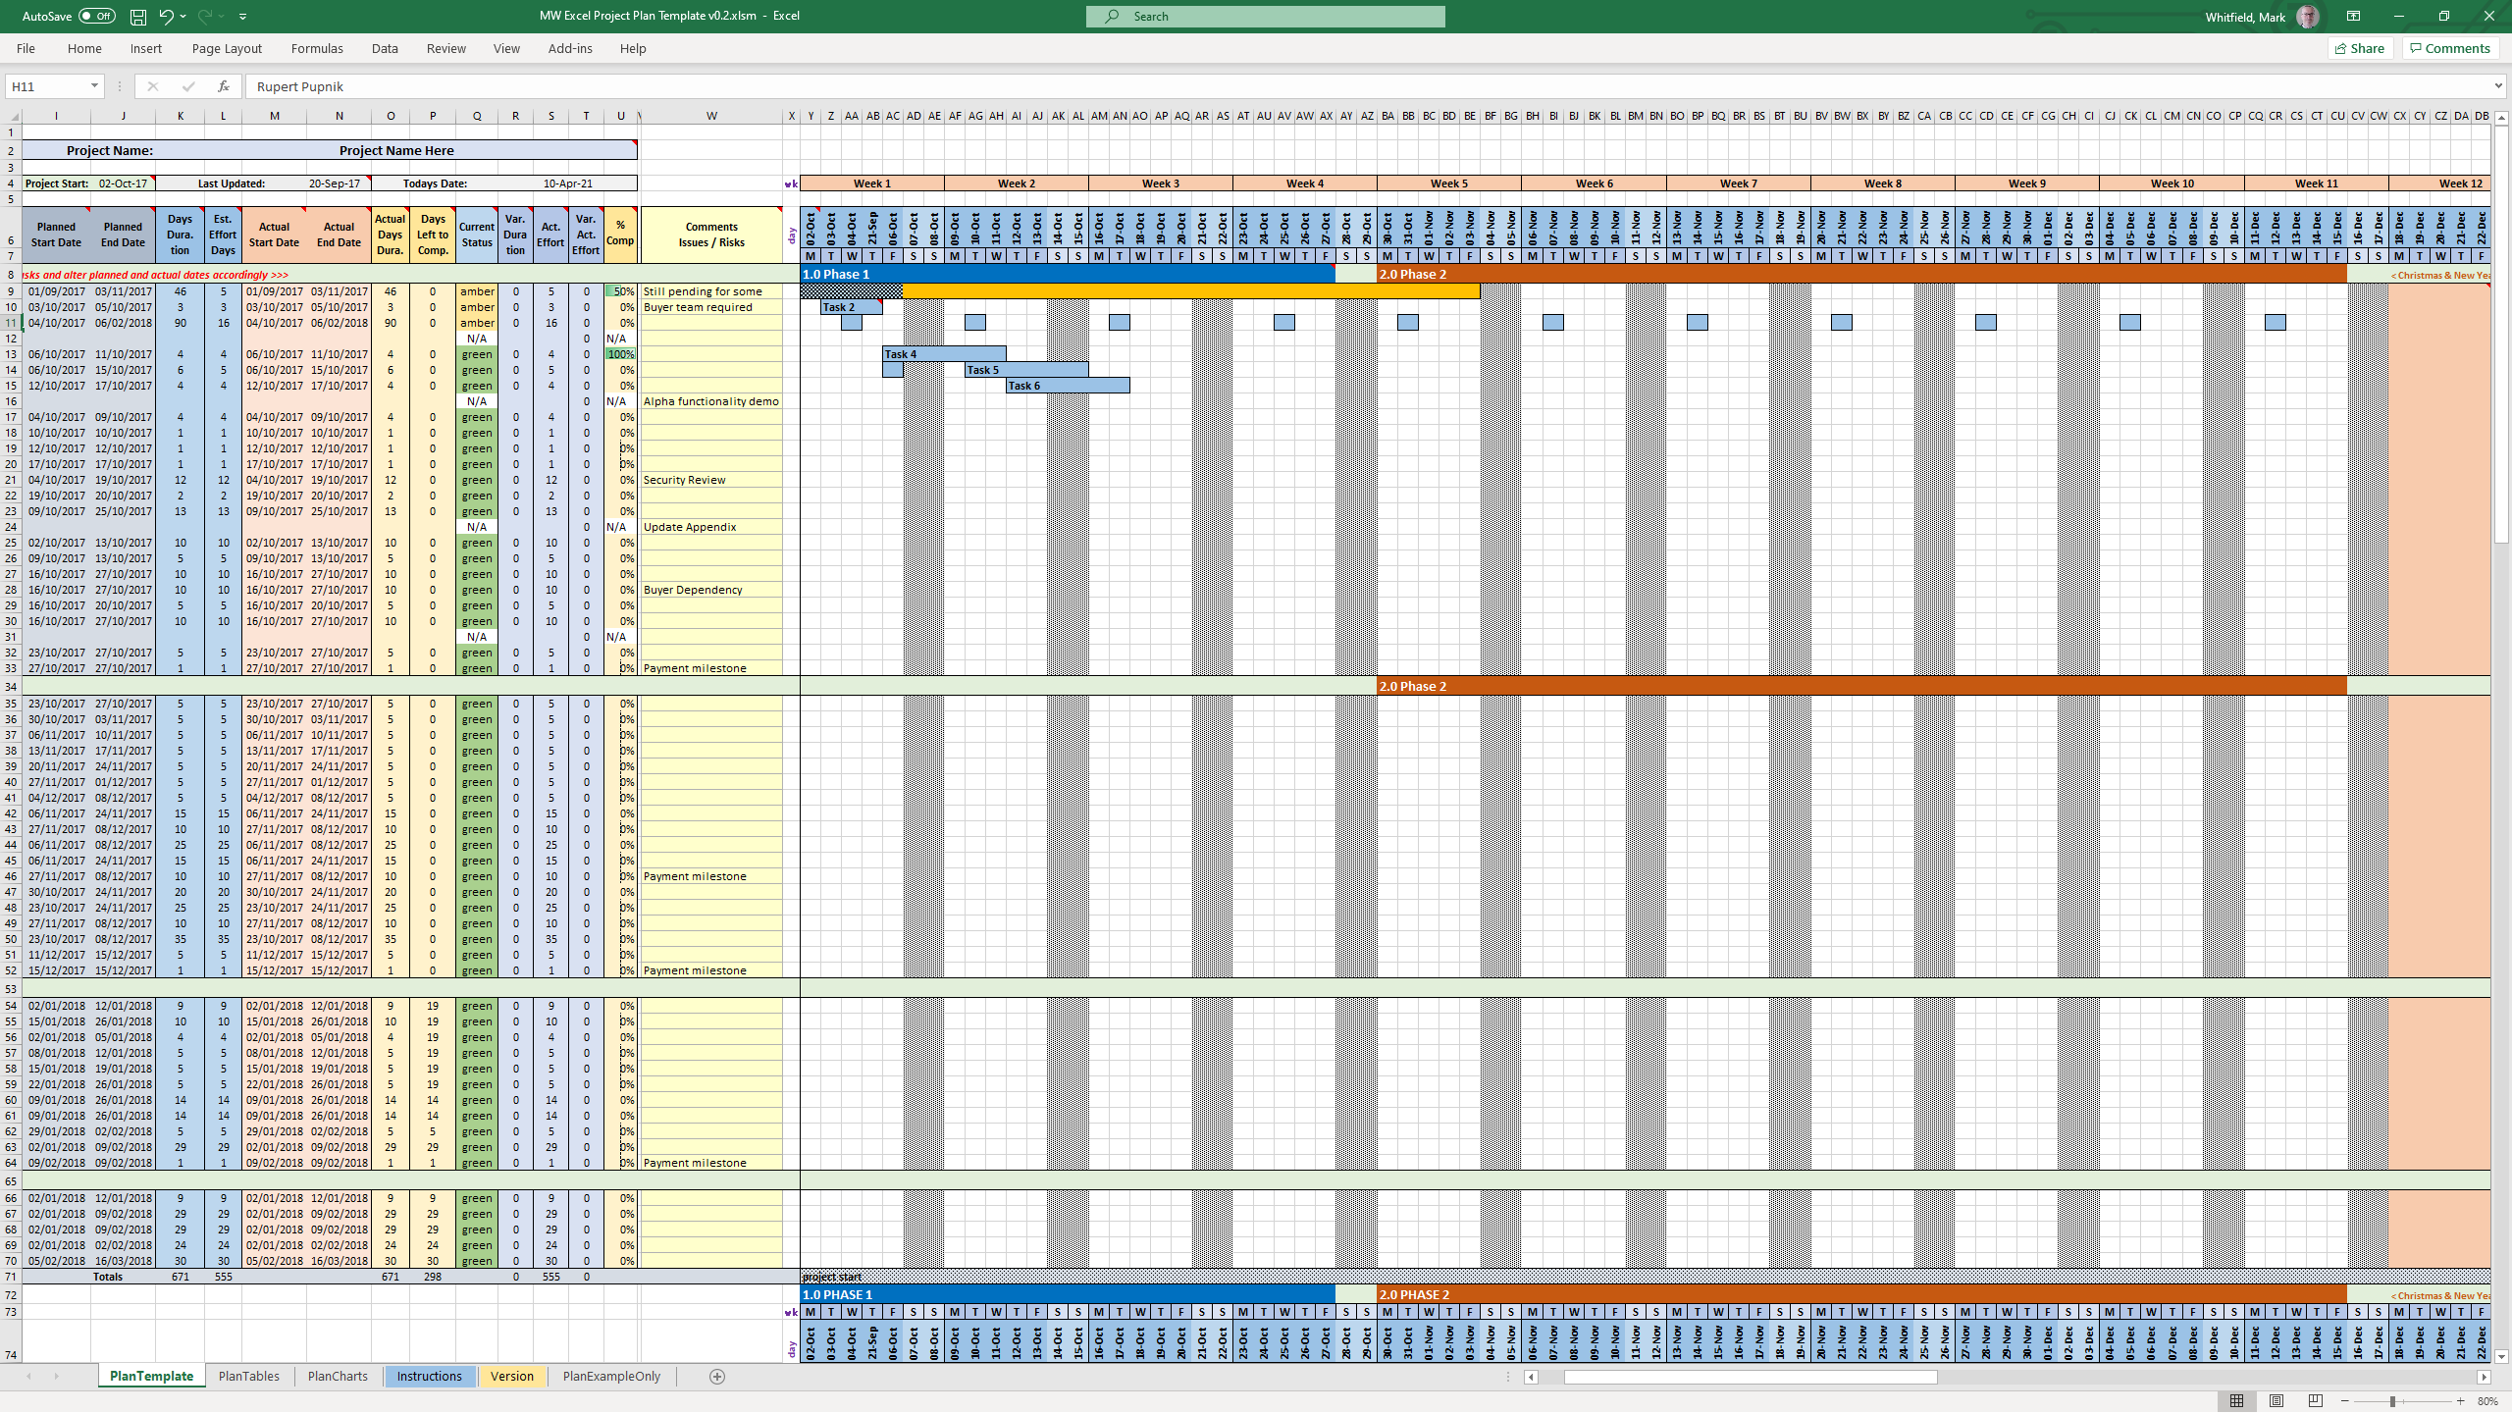
Task: Switch to Page Layout view icon
Action: tap(2276, 1400)
